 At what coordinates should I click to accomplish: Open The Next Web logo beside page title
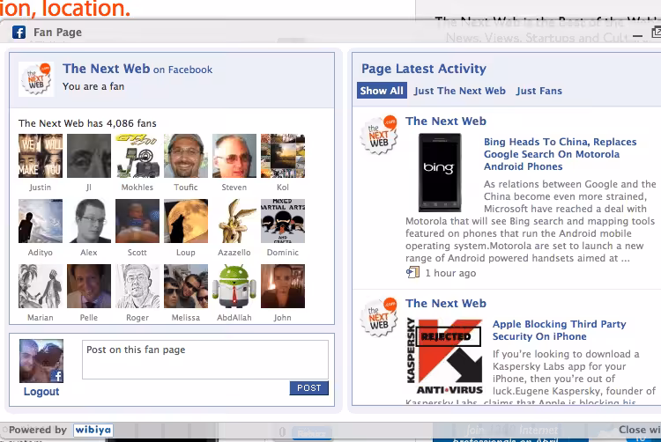coord(36,79)
